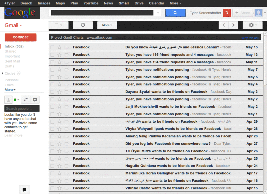Open YouTube from the top navigation bar
This screenshot has width=267, height=194.
[91, 3]
